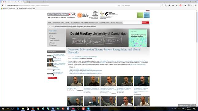Open Excel from the taskbar

[x=58, y=109]
